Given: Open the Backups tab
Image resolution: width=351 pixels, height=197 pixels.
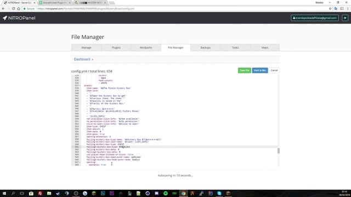Looking at the screenshot, I should pos(205,48).
